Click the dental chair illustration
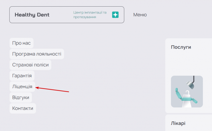The image size is (212, 131). [187, 91]
